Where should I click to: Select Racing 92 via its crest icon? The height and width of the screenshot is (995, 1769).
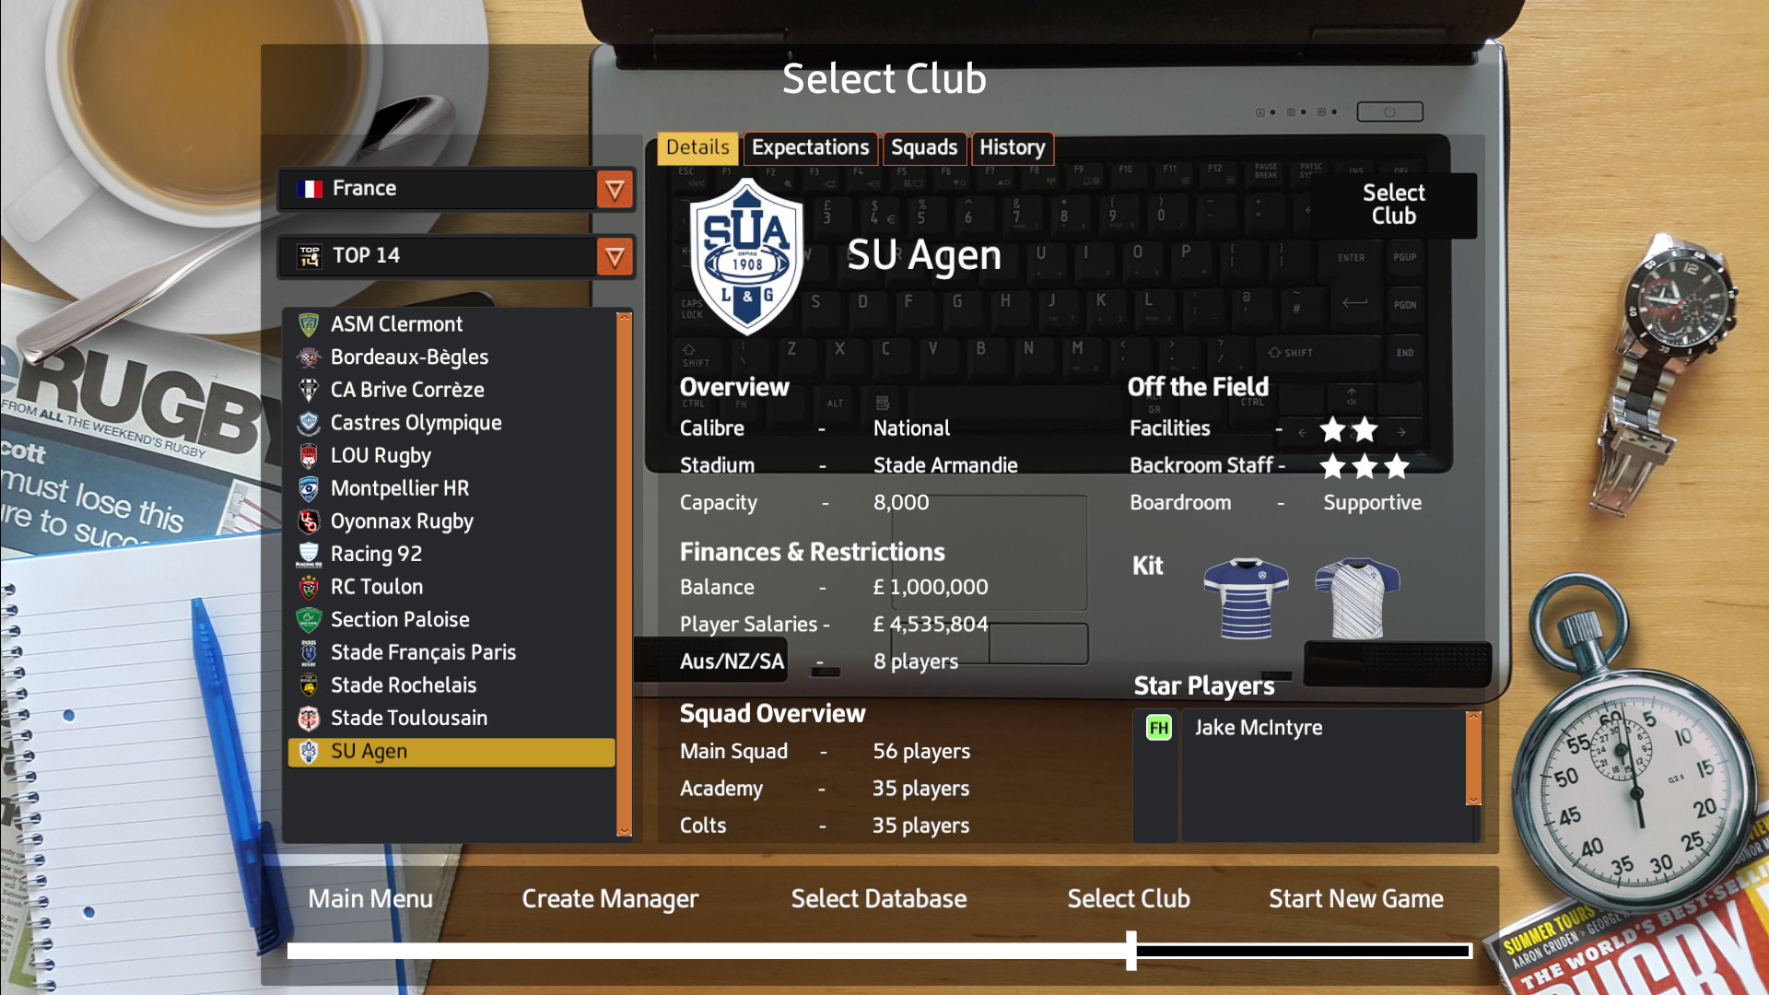coord(310,554)
